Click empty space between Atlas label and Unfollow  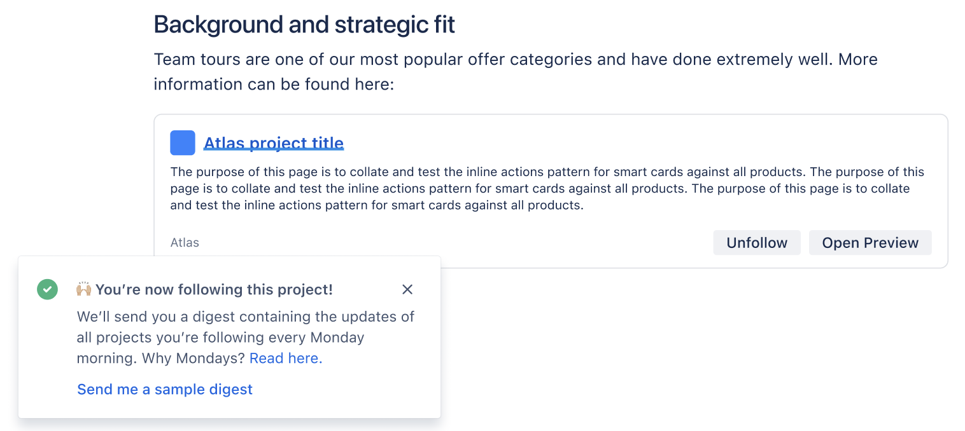(455, 243)
